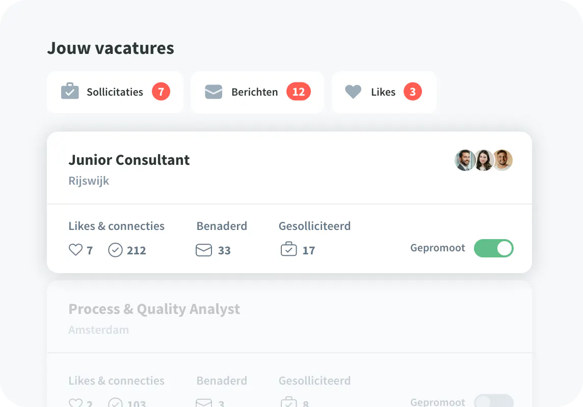The width and height of the screenshot is (583, 407).
Task: Open the Sollicitaties tab
Action: (x=115, y=92)
